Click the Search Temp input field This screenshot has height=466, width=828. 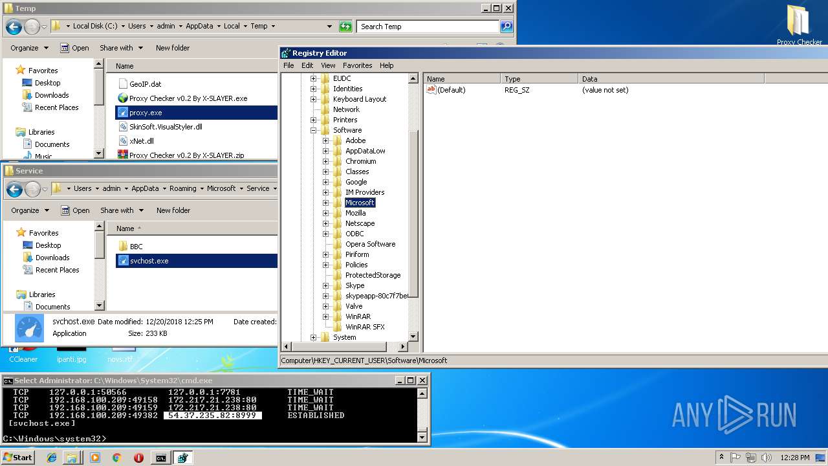(428, 27)
